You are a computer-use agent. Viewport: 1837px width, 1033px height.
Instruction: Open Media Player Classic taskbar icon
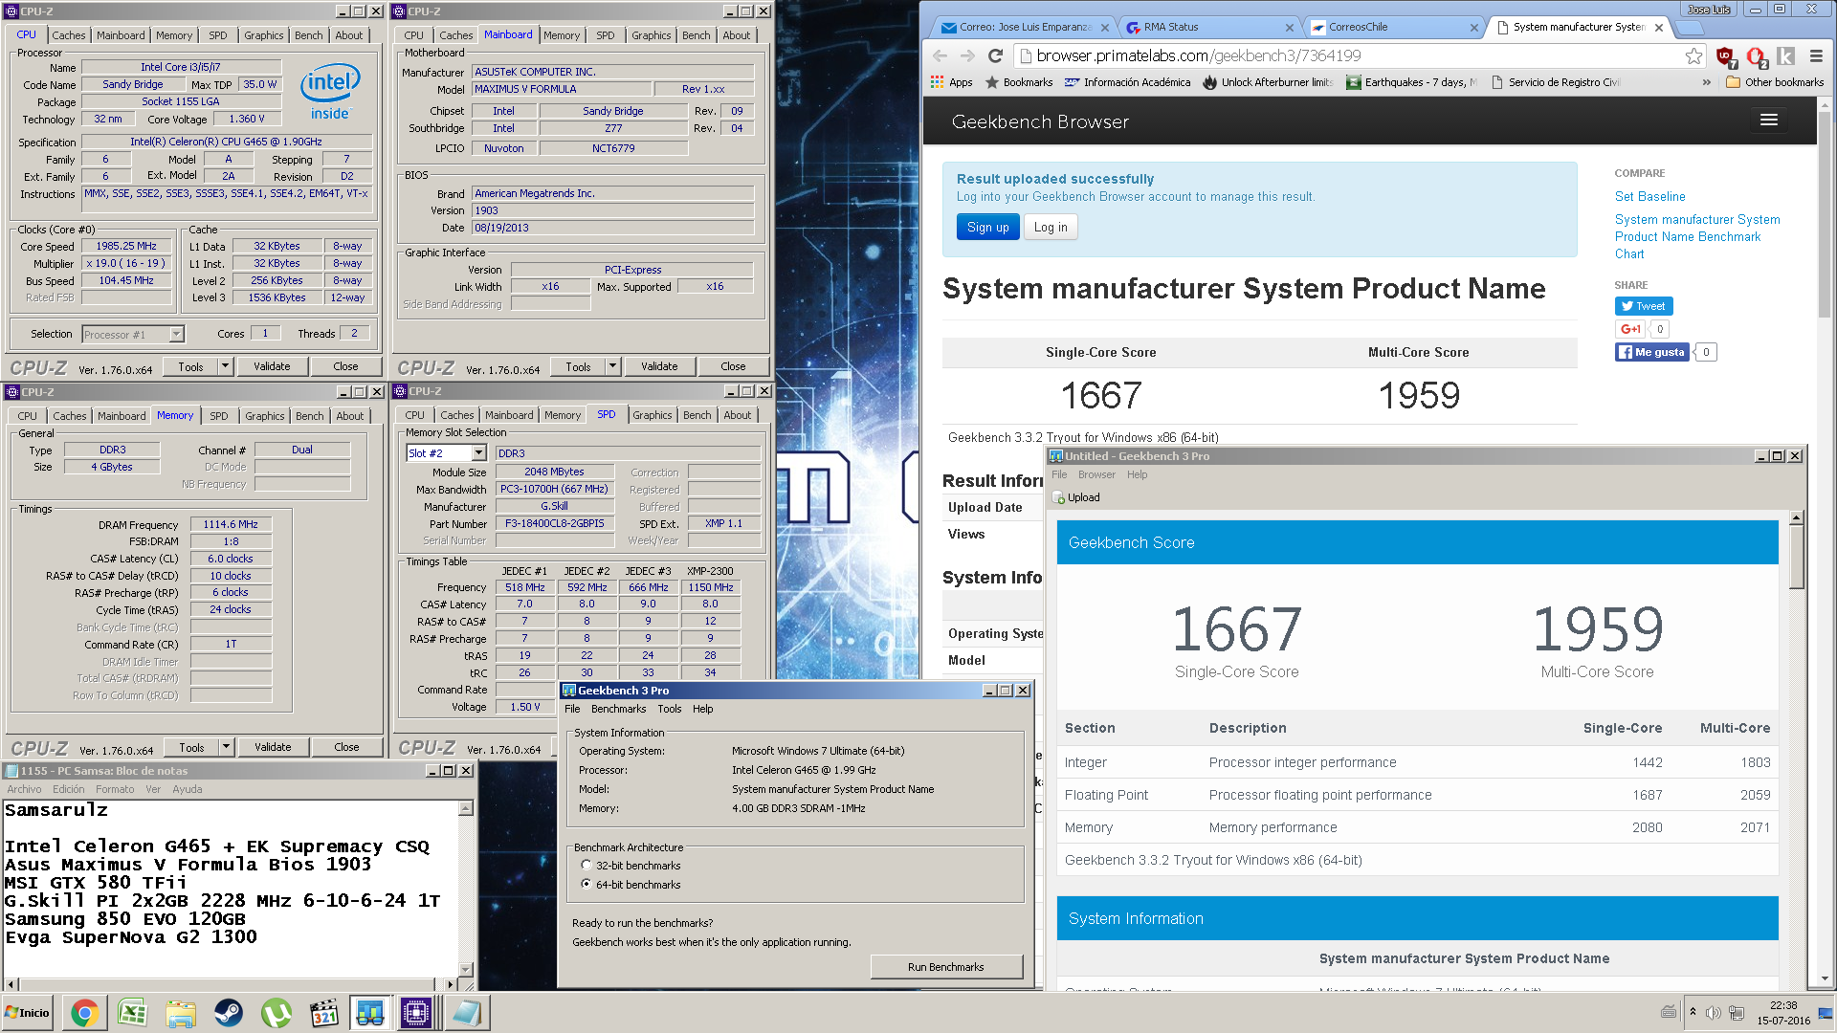click(x=323, y=1013)
